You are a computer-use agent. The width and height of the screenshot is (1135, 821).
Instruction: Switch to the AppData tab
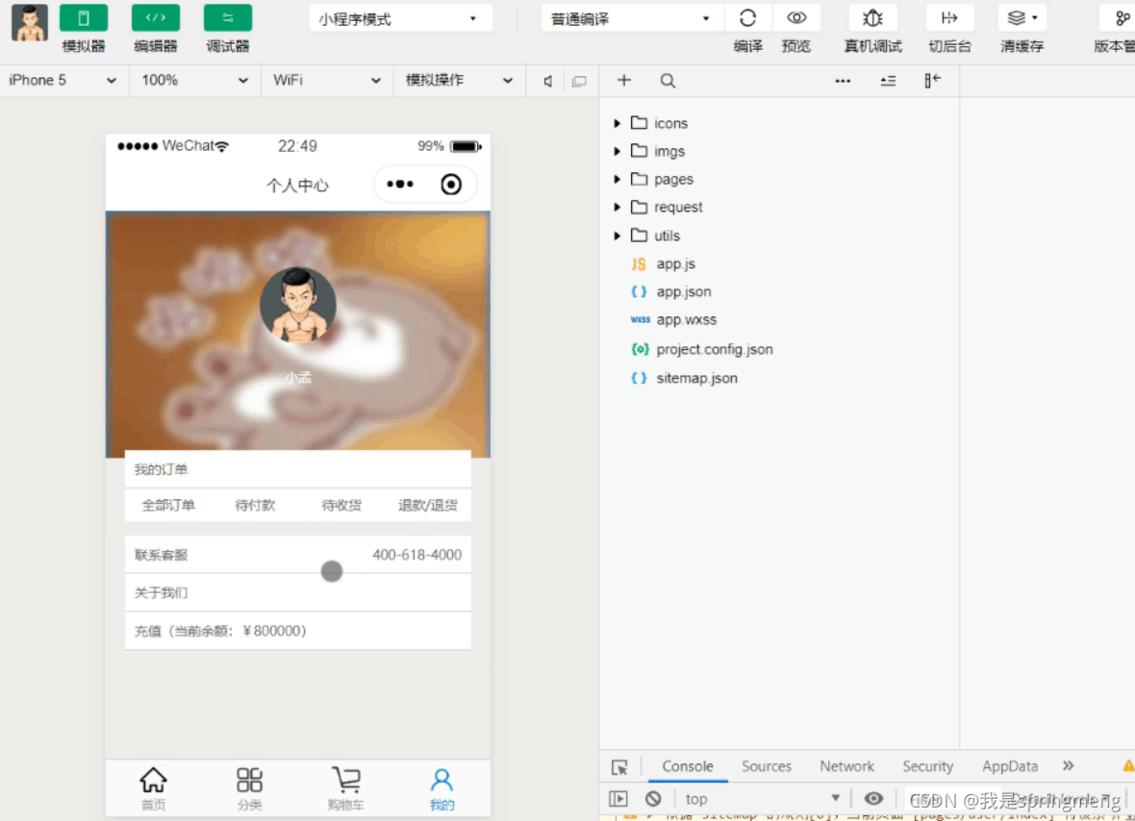click(x=1010, y=766)
